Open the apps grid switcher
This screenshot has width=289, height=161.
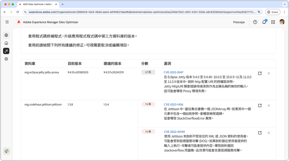pyautogui.click(x=273, y=22)
